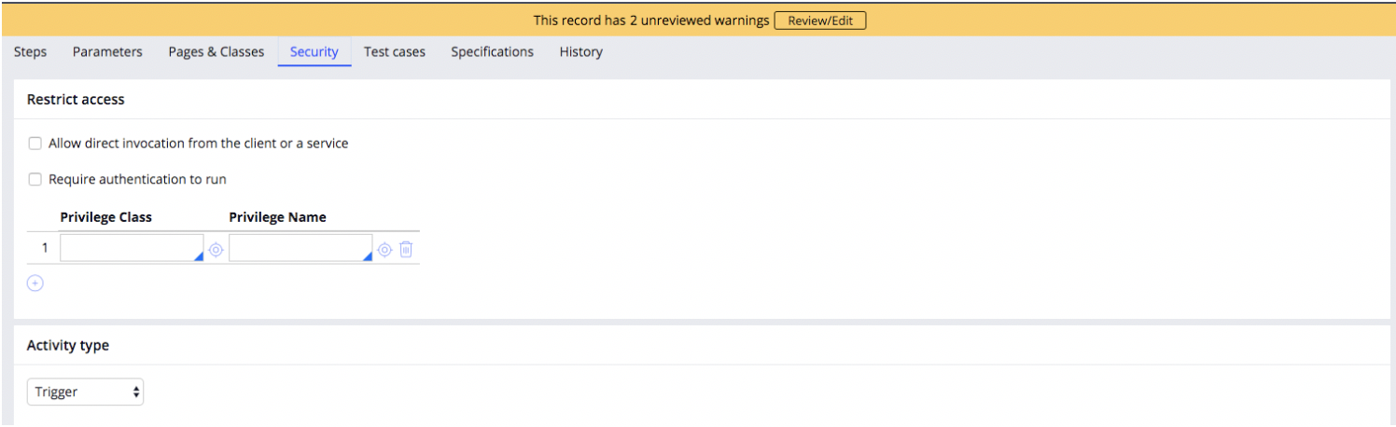Add a new privilege row
Screen dimensions: 1396x427
coord(35,283)
